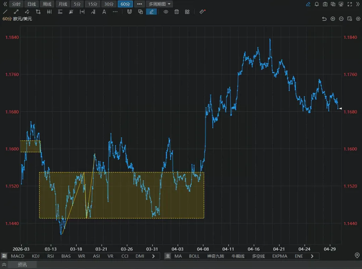Click the overlay comparison squares icon top right
Screen dimensions: 362x269
click(333, 4)
